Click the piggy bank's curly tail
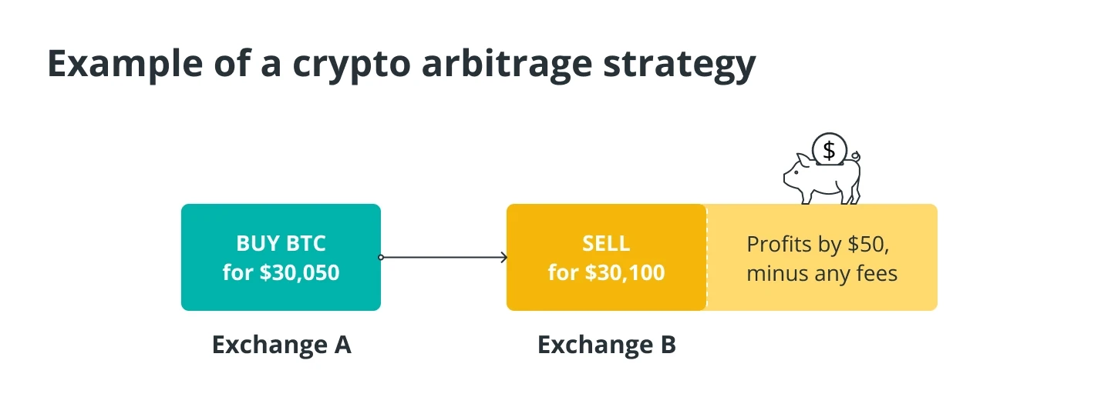This screenshot has width=1118, height=397. click(855, 158)
